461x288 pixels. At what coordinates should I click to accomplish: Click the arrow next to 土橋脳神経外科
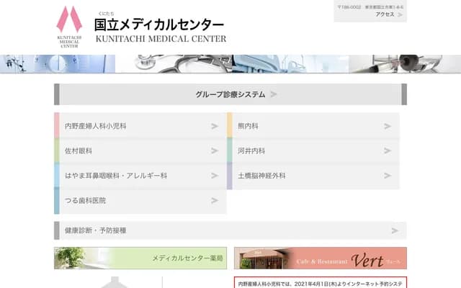click(387, 176)
